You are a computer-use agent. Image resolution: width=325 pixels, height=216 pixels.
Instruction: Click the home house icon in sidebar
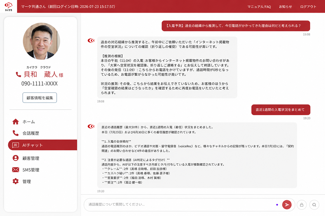pos(16,122)
